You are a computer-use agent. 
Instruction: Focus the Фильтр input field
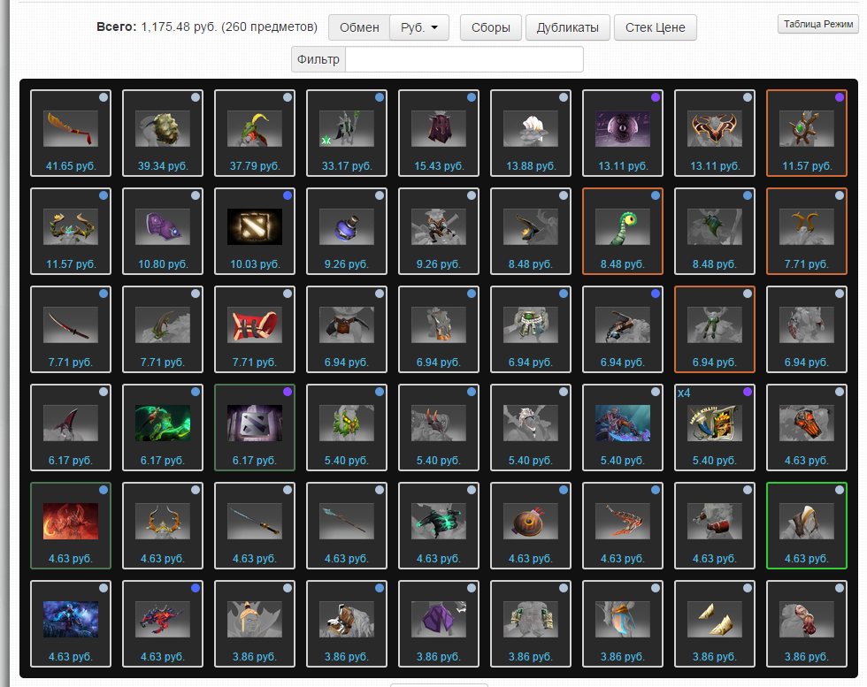[464, 59]
